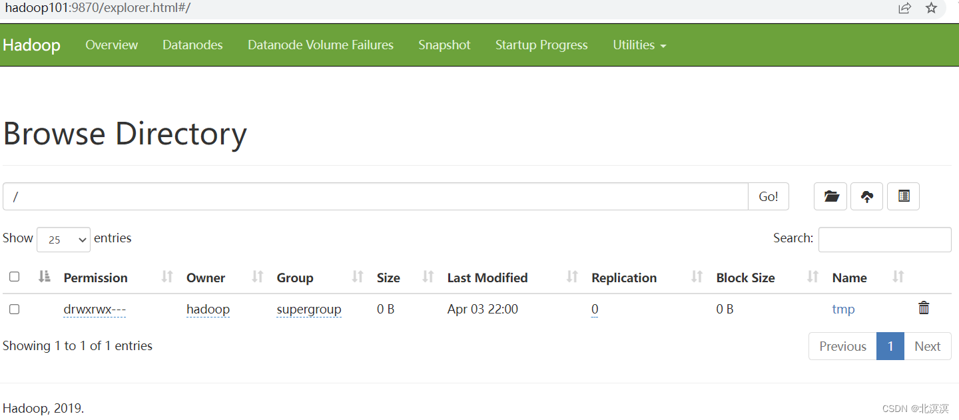
Task: Sort by the Permission column arrows icon
Action: pos(167,277)
